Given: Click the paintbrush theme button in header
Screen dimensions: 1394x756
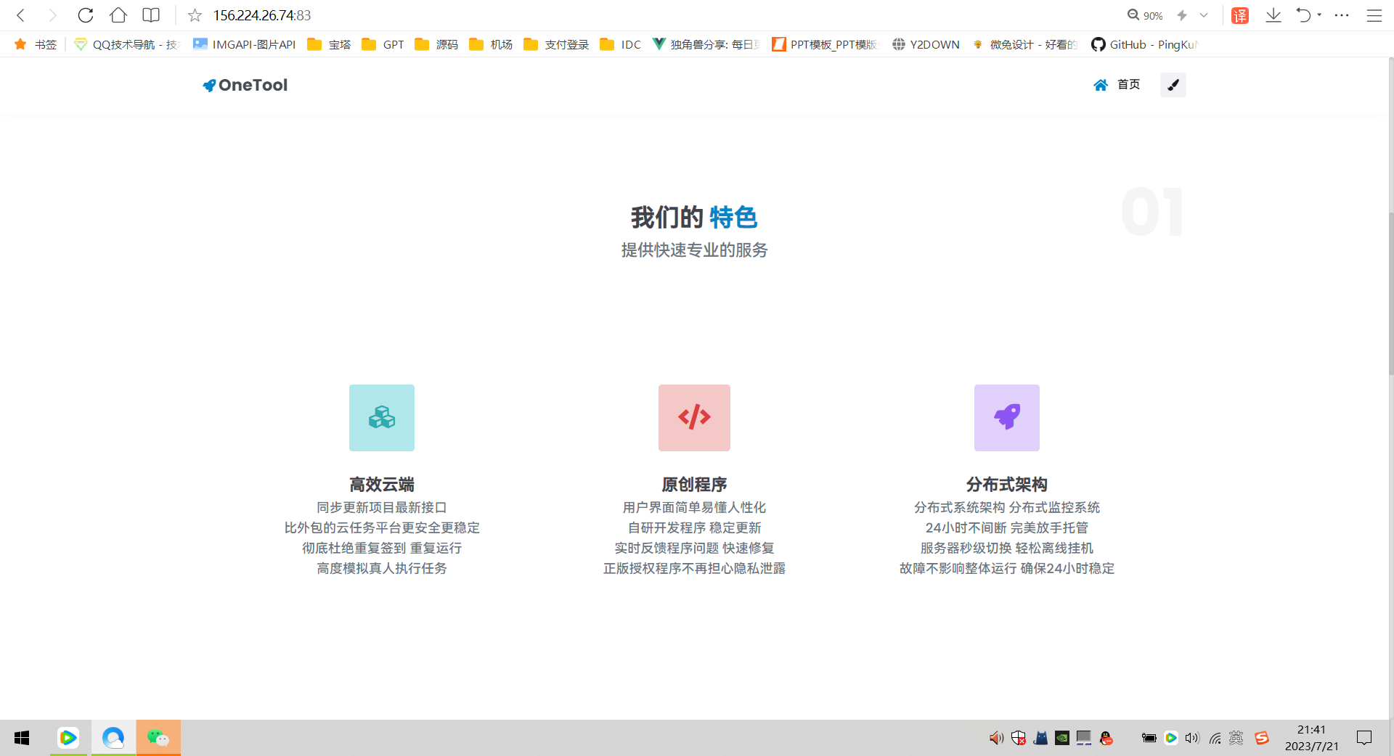Looking at the screenshot, I should pos(1173,85).
